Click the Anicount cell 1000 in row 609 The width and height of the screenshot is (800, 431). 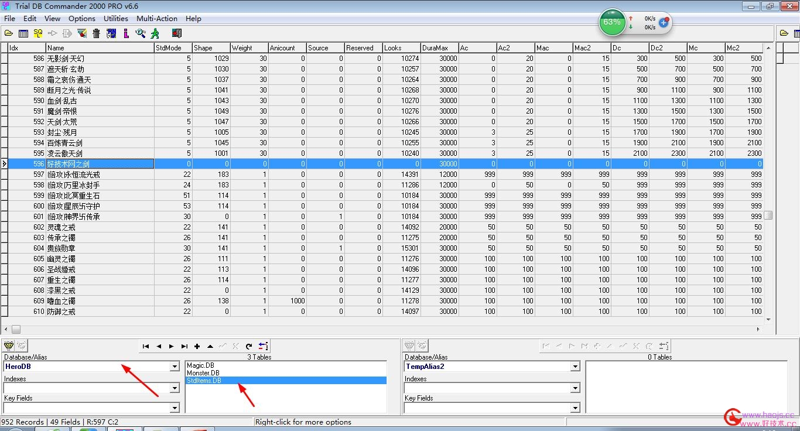click(287, 301)
